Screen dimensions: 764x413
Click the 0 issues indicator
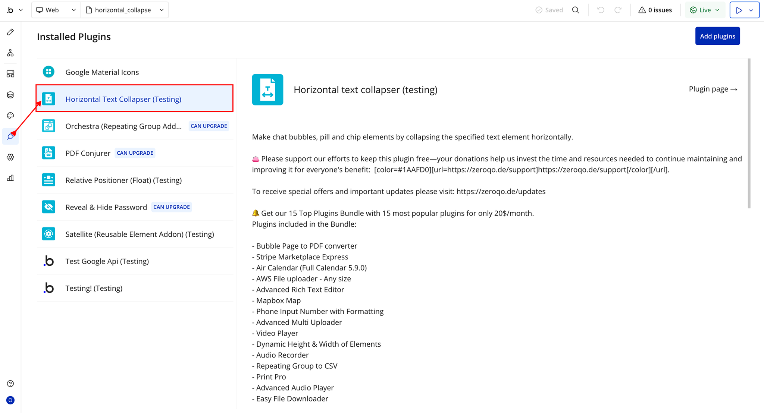pyautogui.click(x=655, y=10)
